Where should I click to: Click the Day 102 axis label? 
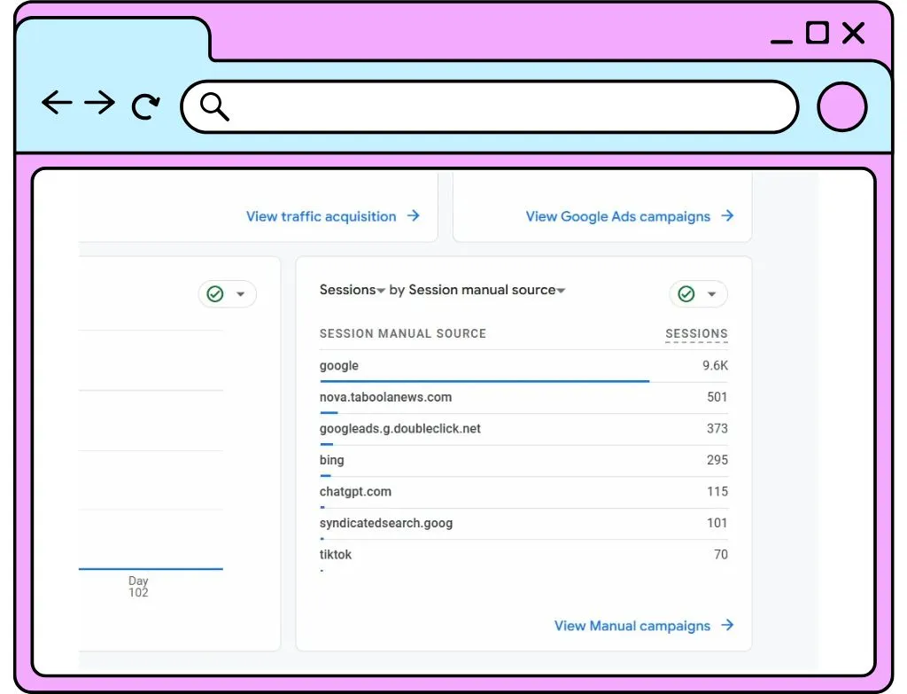[x=138, y=587]
